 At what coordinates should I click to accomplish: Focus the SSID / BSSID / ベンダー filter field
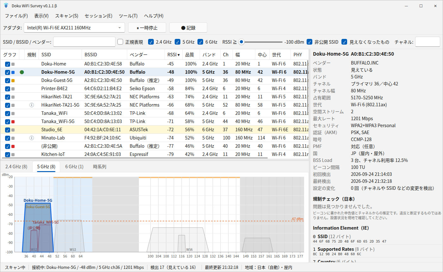[84, 42]
